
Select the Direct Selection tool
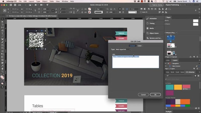2,22
